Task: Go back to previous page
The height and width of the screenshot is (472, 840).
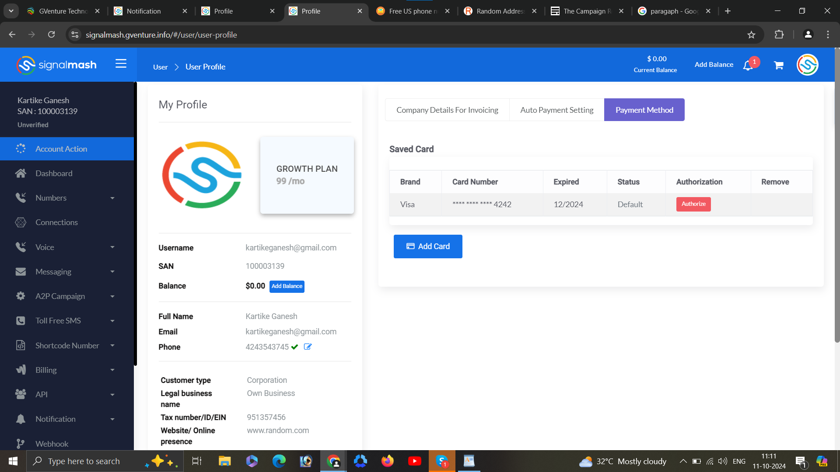Action: click(x=12, y=35)
